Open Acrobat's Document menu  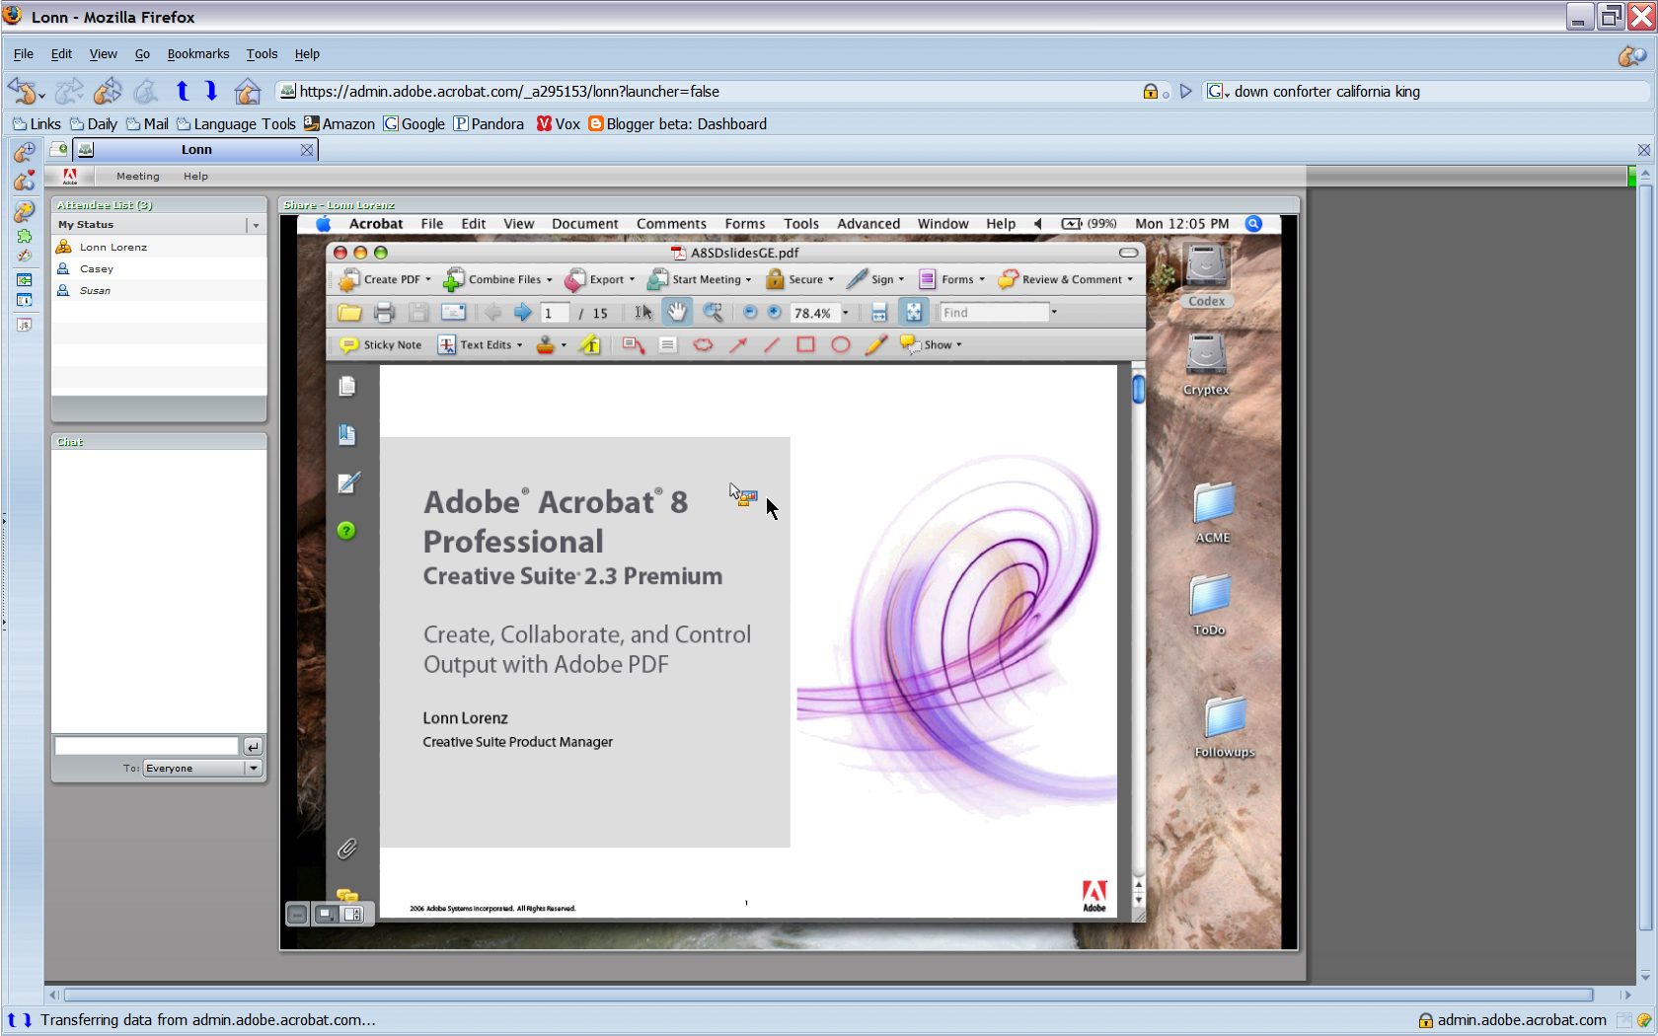tap(584, 223)
